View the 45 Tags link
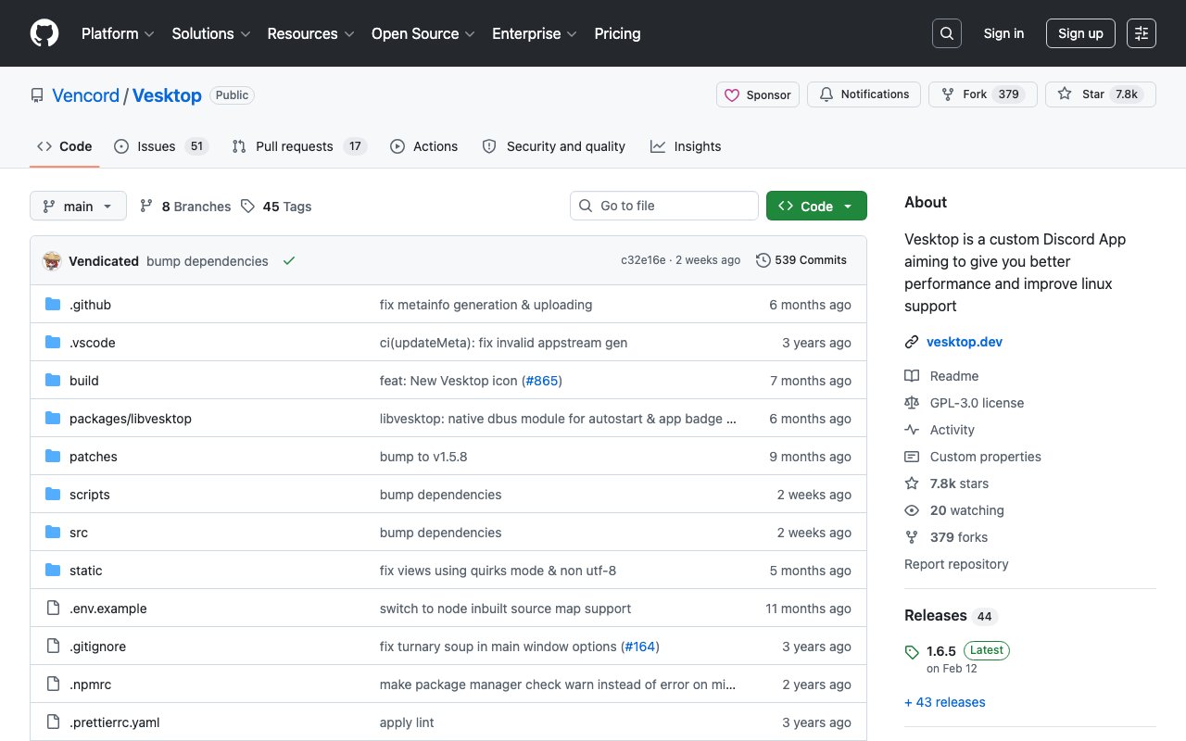 (276, 207)
